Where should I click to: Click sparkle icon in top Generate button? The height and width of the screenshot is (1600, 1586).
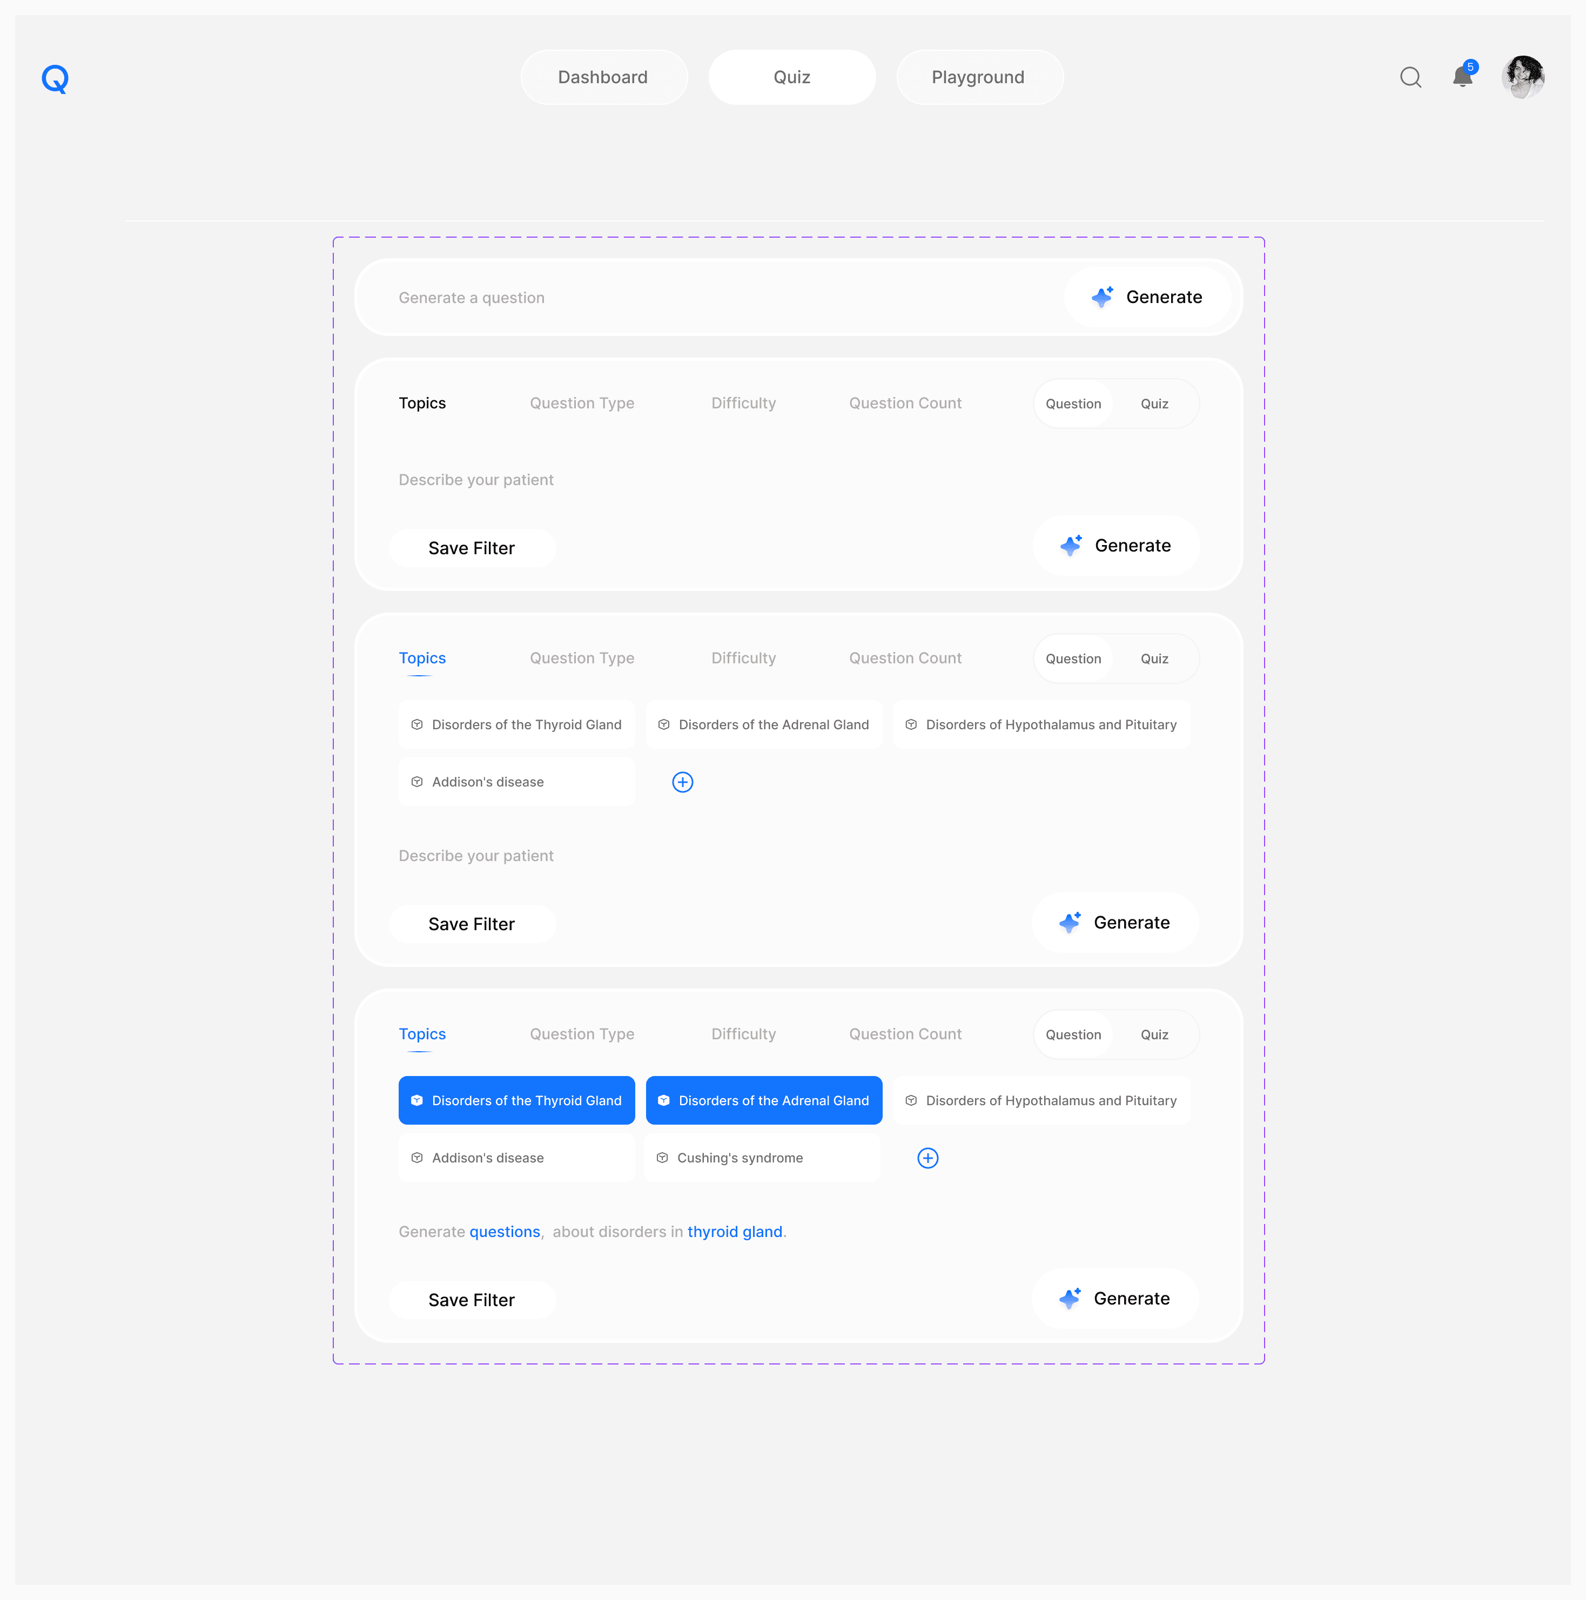1101,297
